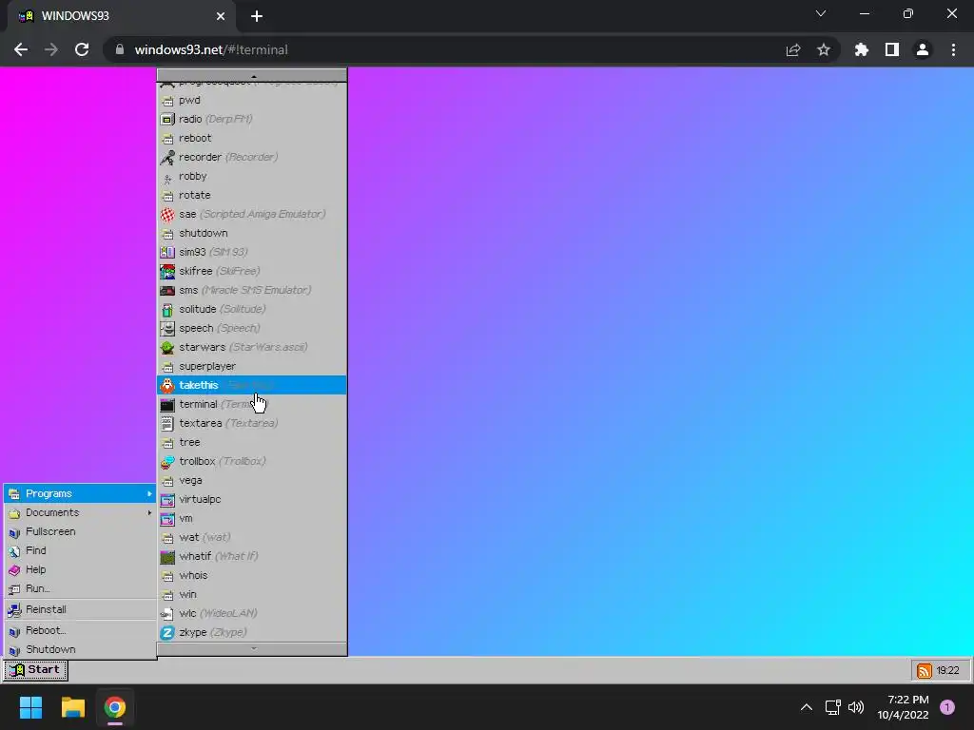The height and width of the screenshot is (730, 974).
Task: Select the shutdown program entry
Action: [251, 233]
